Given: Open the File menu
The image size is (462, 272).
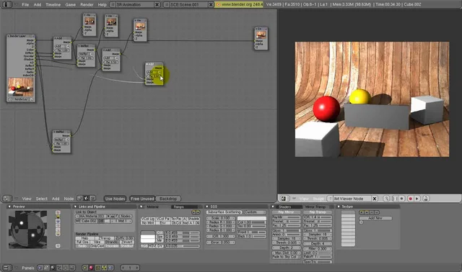Looking at the screenshot, I should (x=25, y=4).
